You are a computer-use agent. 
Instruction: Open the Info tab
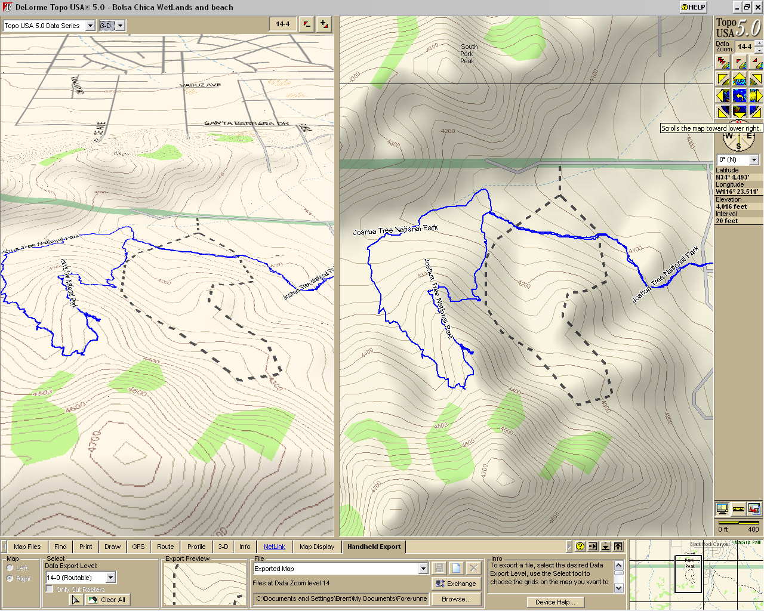(245, 547)
